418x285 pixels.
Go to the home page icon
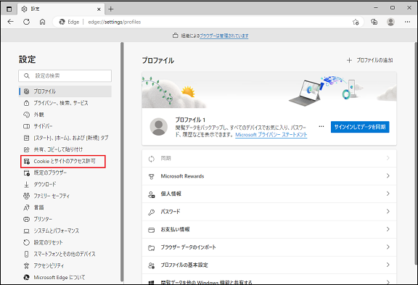42,22
